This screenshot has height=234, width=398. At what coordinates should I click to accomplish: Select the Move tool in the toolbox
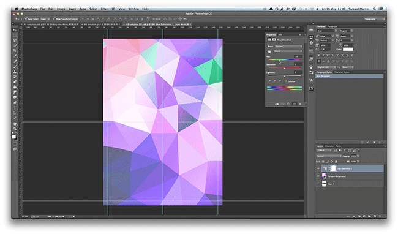tap(15, 30)
